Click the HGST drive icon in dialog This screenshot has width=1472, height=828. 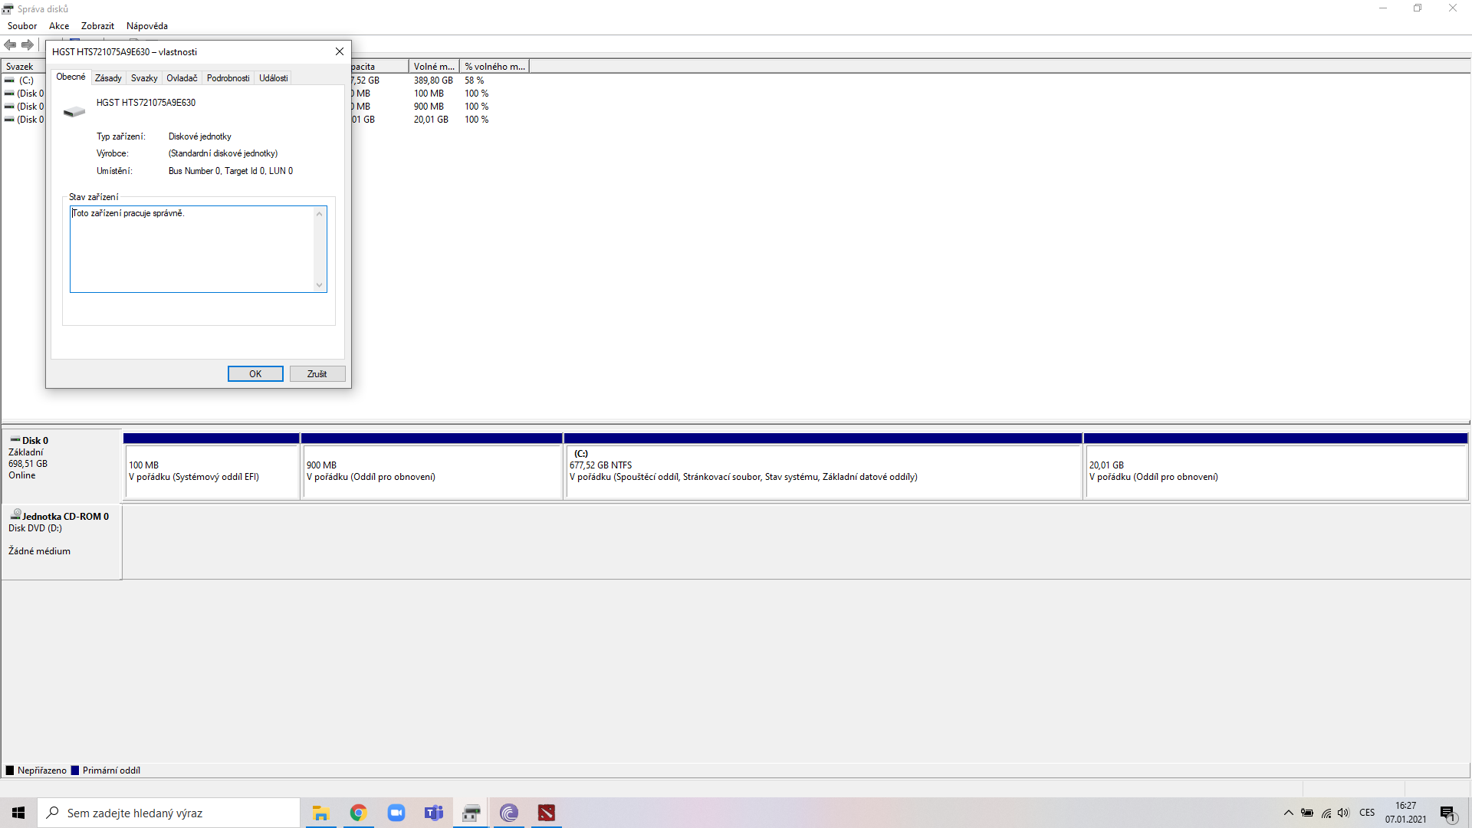74,112
